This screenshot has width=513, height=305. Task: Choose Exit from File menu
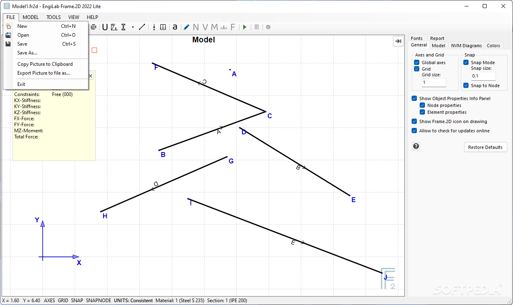pos(46,84)
